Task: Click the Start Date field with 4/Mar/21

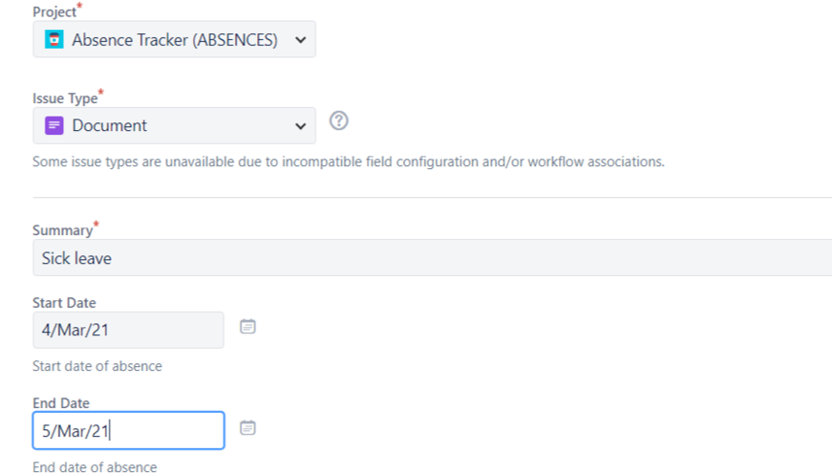Action: click(128, 330)
